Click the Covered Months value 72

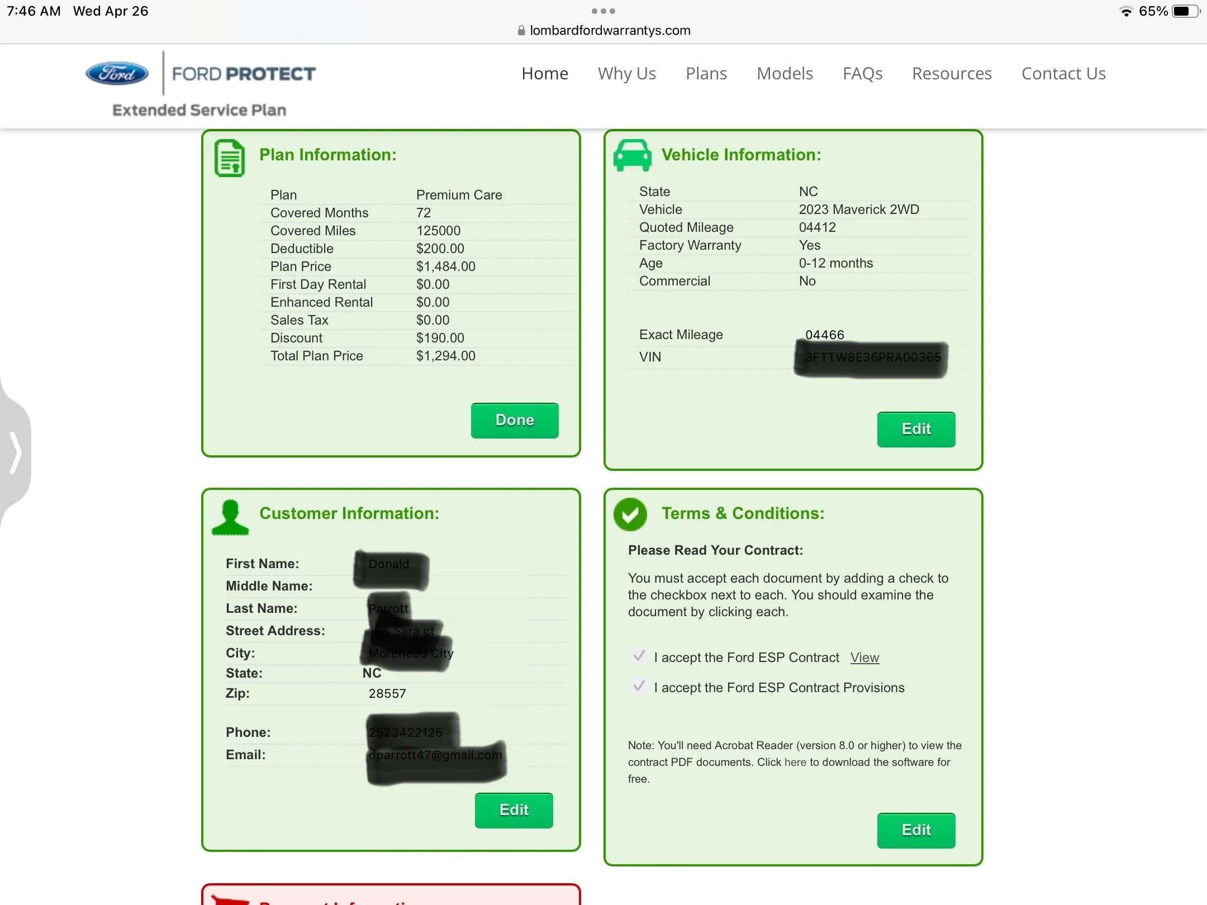click(x=424, y=213)
